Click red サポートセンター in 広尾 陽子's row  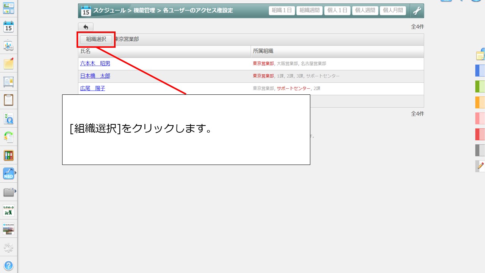[x=294, y=88]
